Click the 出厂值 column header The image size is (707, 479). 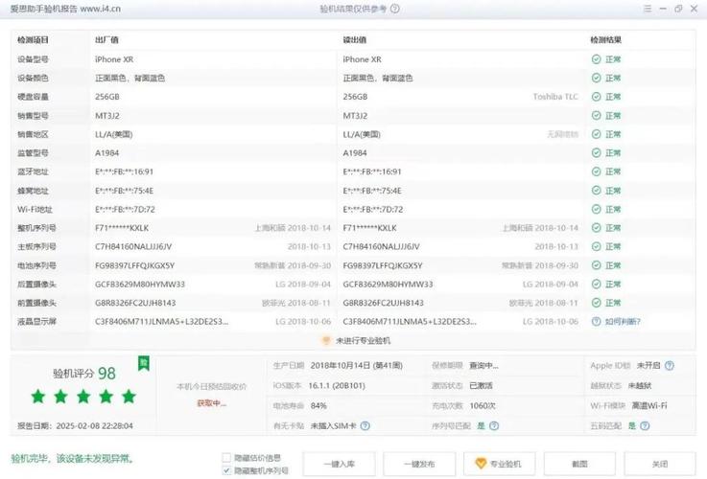click(106, 40)
